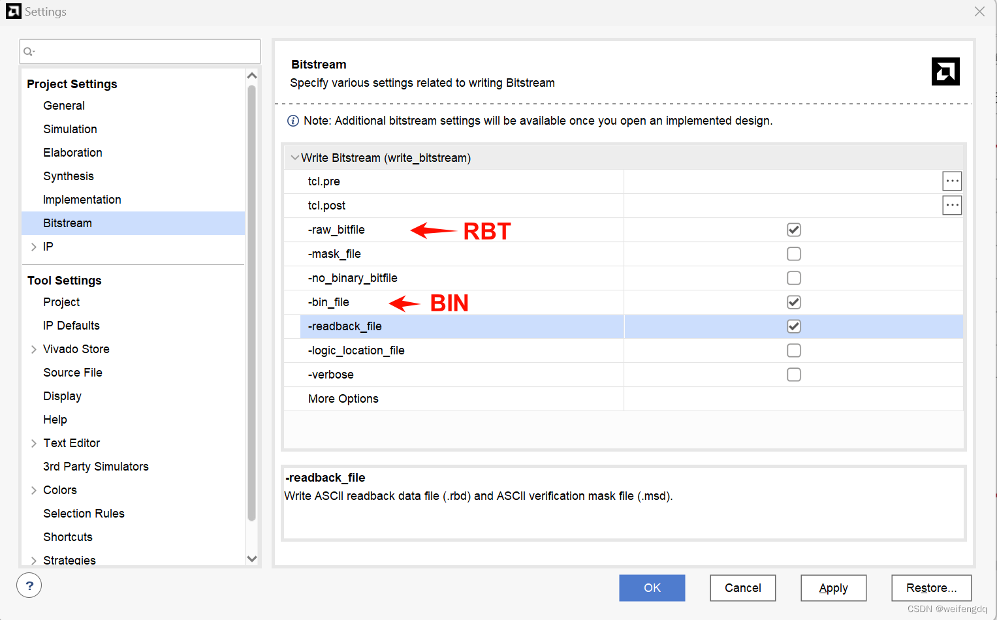Open Implementation settings
This screenshot has width=997, height=620.
(x=82, y=200)
